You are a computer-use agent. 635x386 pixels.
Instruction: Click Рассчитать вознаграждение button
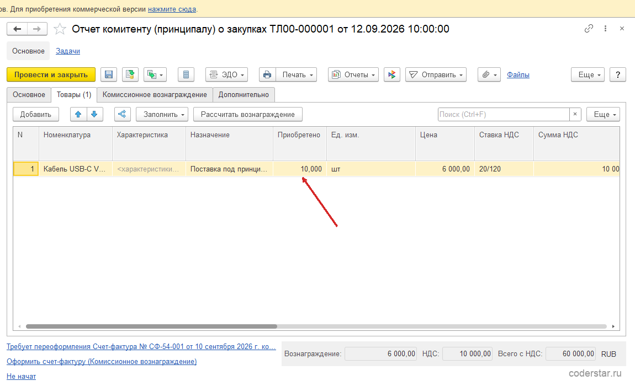(248, 115)
